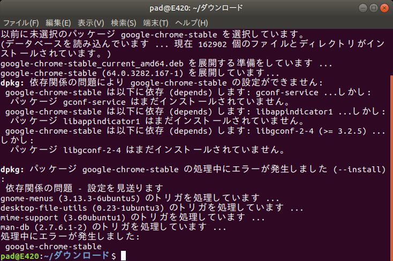
Task: Click the mime-support (3.60ubuntu1) line
Action: [x=133, y=218]
